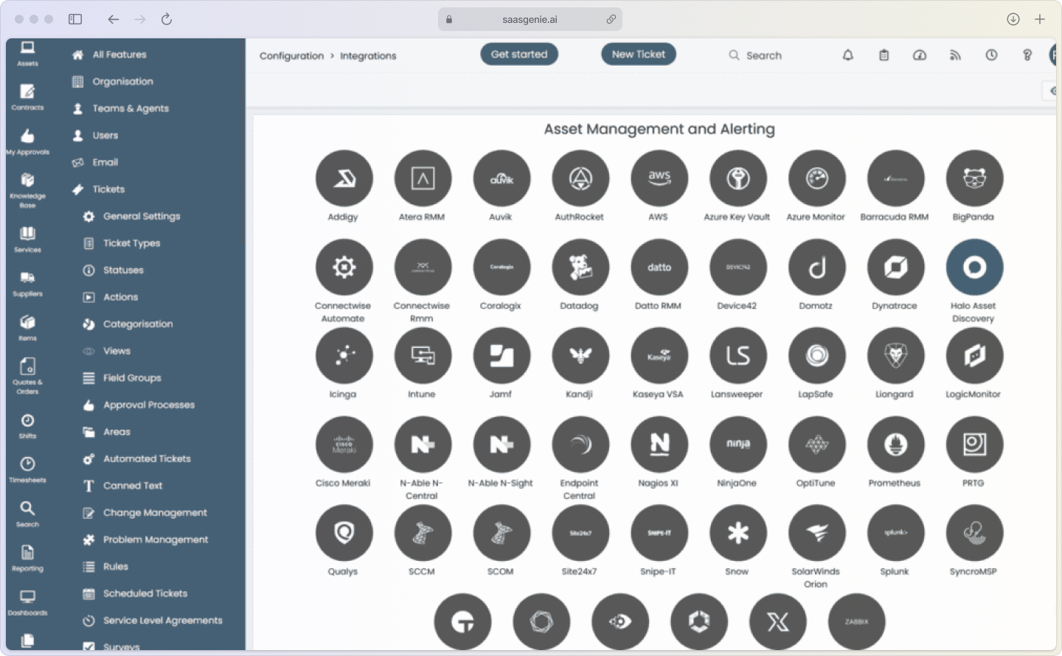Click the Splunk integration icon
The image size is (1062, 656).
(895, 532)
